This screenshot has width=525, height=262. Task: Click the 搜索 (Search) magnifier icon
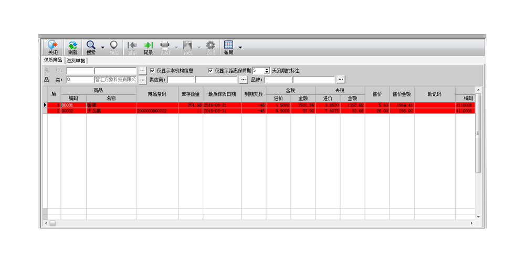[91, 48]
